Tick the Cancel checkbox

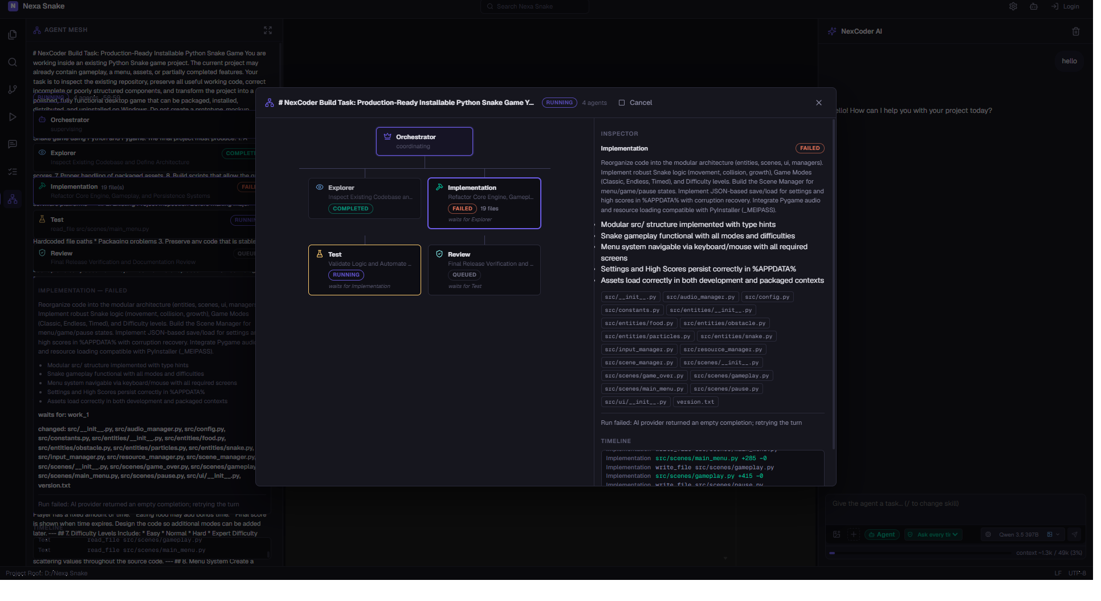[622, 103]
